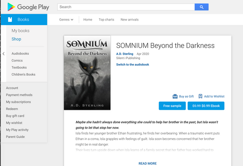Image resolution: width=243 pixels, height=166 pixels.
Task: Buy the $0.99 Ebook
Action: (x=206, y=106)
